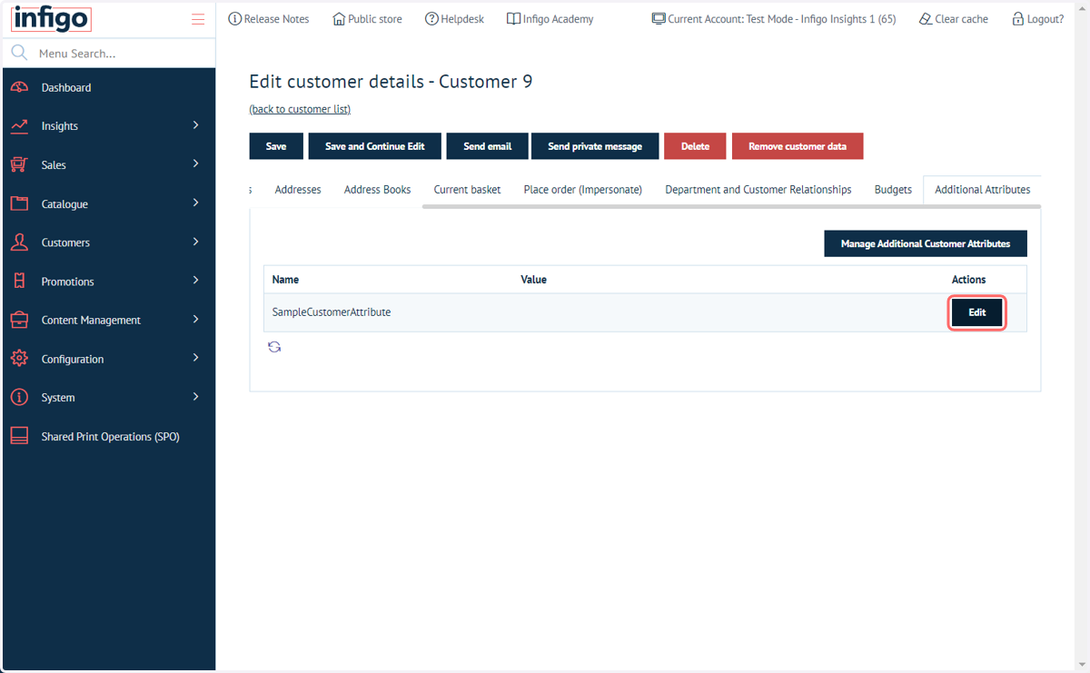This screenshot has width=1090, height=673.
Task: Click the Helpdesk question mark icon
Action: pos(431,19)
